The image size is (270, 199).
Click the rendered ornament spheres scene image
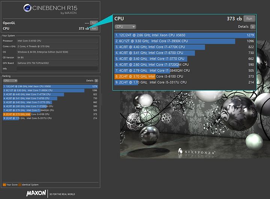pos(195,124)
